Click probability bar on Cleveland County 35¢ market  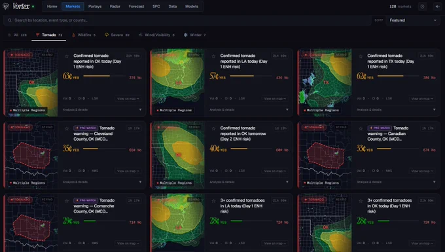104,149
